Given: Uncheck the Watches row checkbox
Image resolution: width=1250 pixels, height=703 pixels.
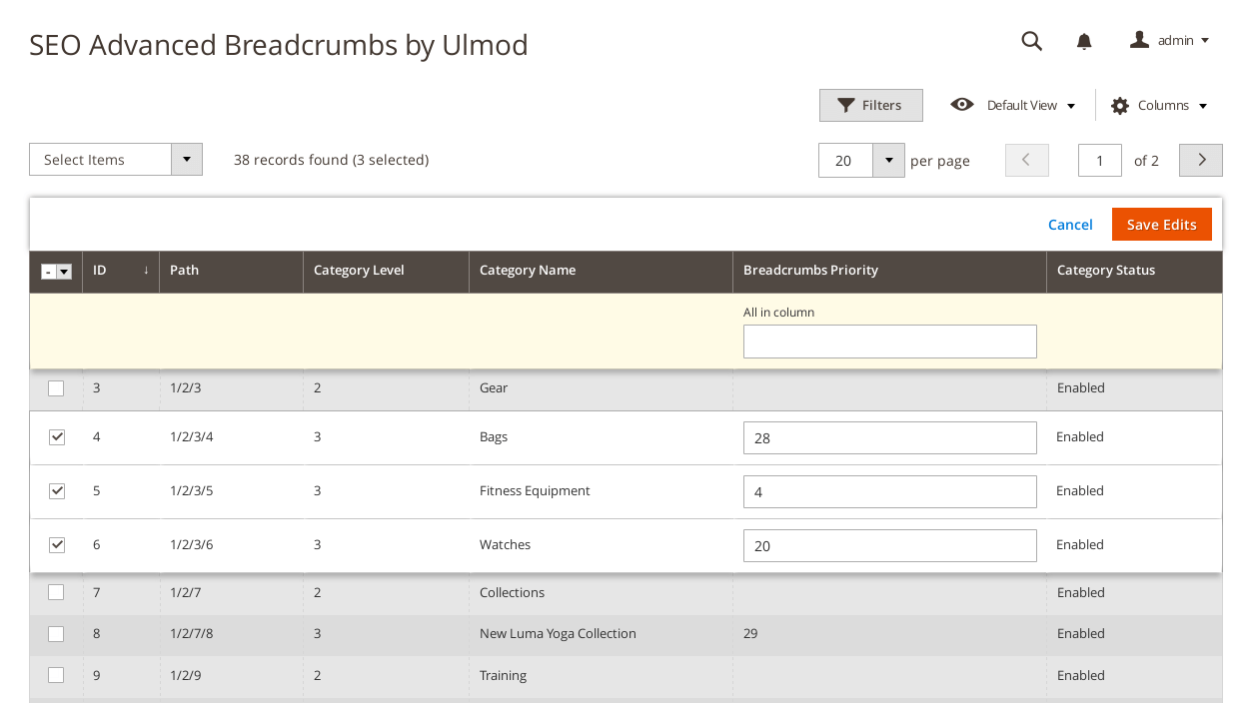Looking at the screenshot, I should (57, 544).
